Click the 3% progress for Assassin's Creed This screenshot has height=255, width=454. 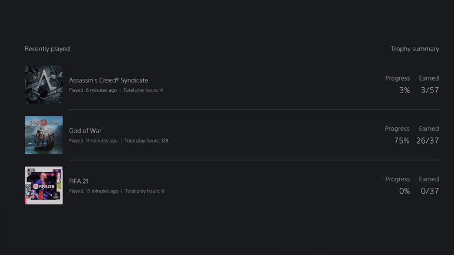click(x=404, y=90)
